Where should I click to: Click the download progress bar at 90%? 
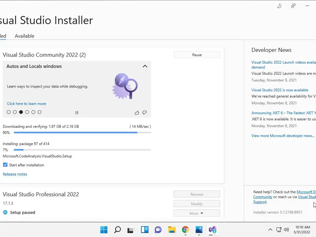tap(82, 133)
